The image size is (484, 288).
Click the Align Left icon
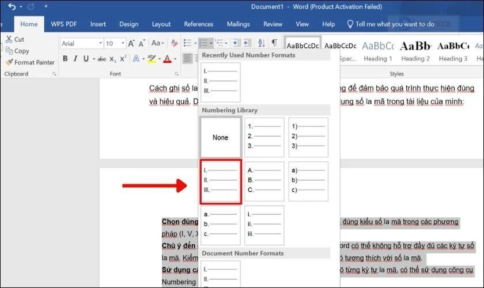coord(187,58)
